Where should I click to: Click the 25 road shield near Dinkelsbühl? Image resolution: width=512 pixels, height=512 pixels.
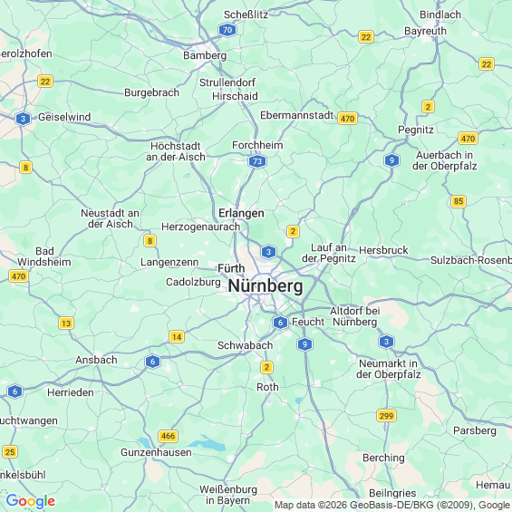[x=10, y=452]
